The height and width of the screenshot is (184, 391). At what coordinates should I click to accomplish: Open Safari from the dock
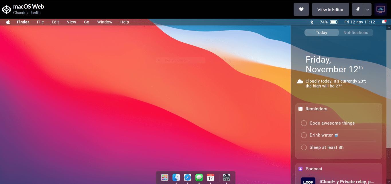tap(188, 177)
